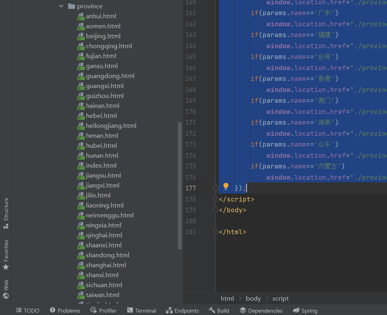
Task: Open the Spring tool window
Action: (x=305, y=311)
